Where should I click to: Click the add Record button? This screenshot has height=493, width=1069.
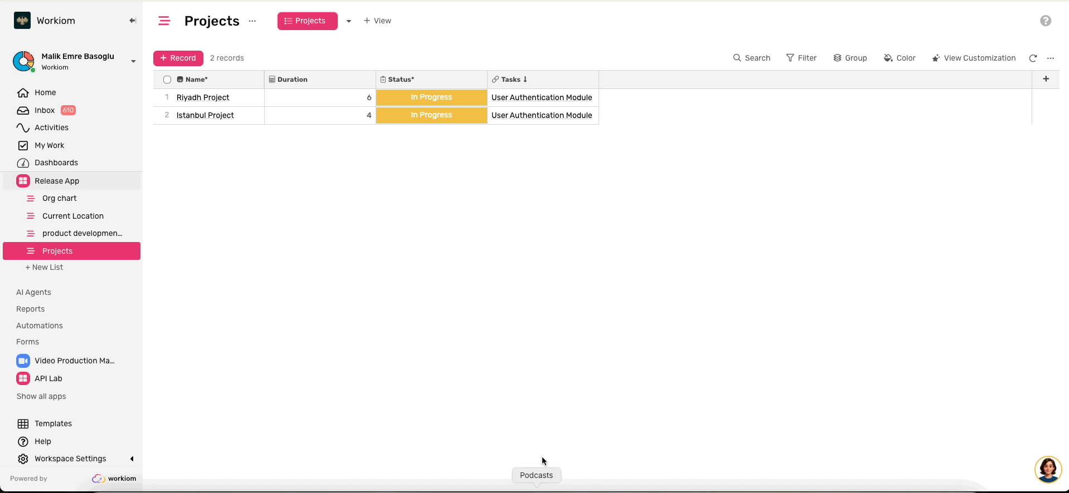point(178,58)
